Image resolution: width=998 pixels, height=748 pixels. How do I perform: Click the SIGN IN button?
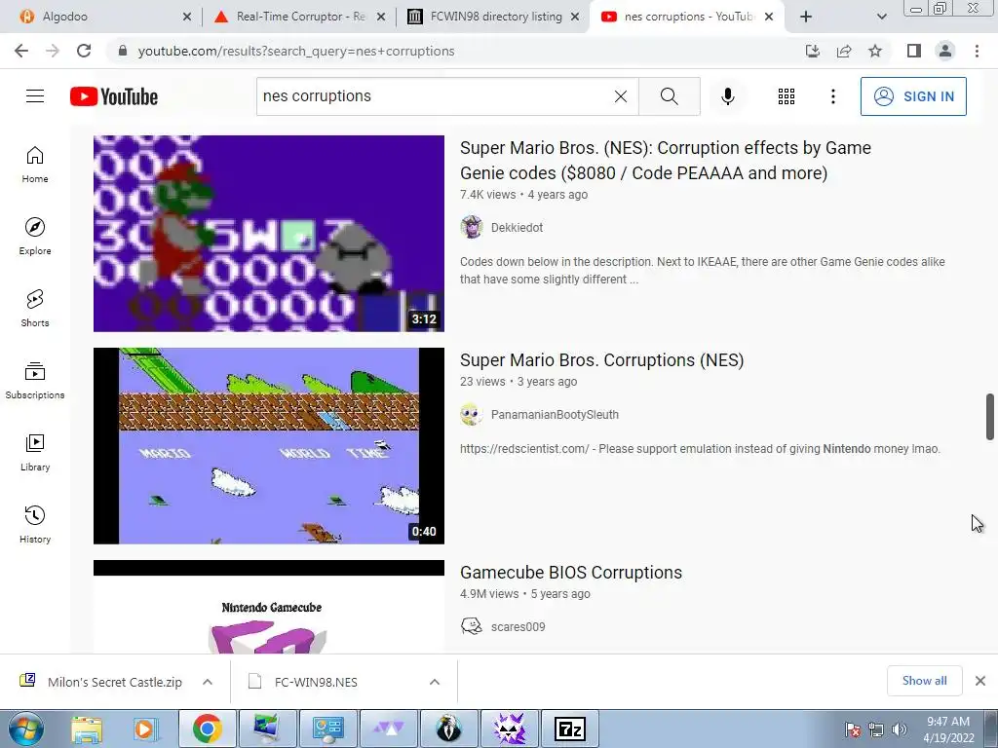(913, 96)
